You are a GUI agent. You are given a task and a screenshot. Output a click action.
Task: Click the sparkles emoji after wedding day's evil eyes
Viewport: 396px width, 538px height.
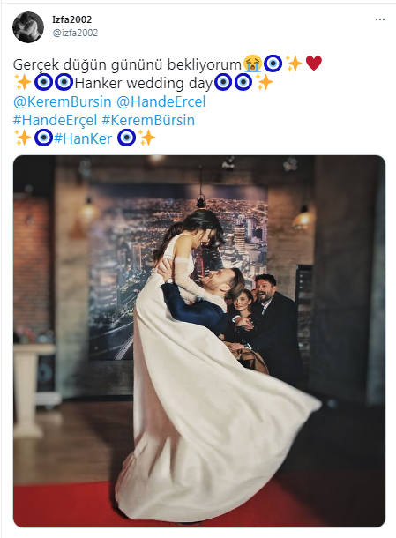[265, 82]
